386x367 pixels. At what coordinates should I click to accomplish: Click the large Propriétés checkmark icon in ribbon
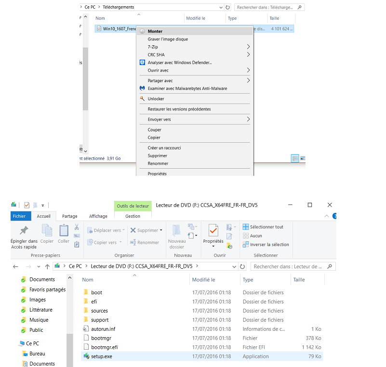[213, 231]
